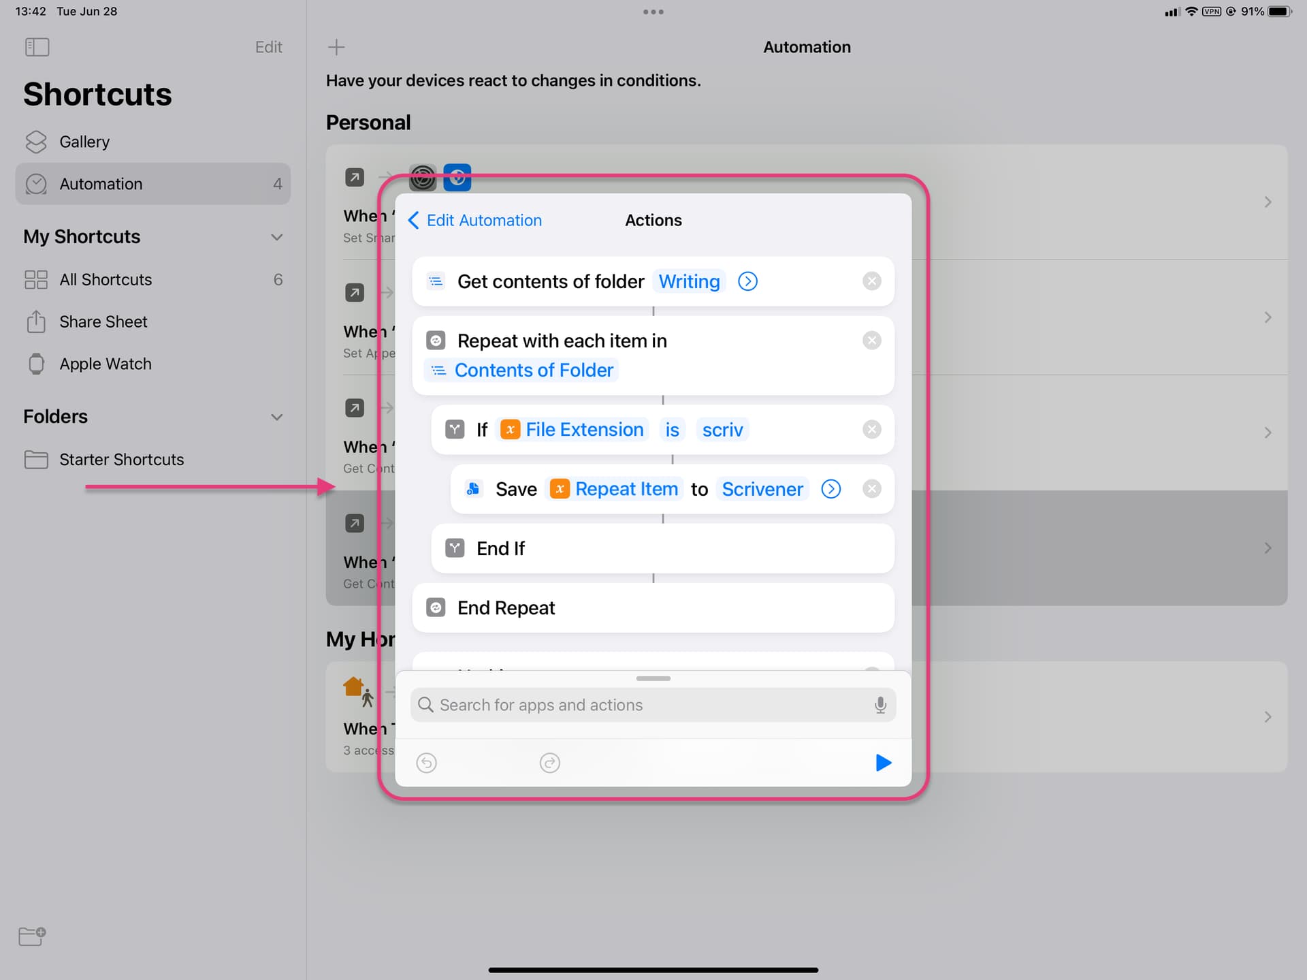Toggle the sidebar panel icon

tap(37, 47)
